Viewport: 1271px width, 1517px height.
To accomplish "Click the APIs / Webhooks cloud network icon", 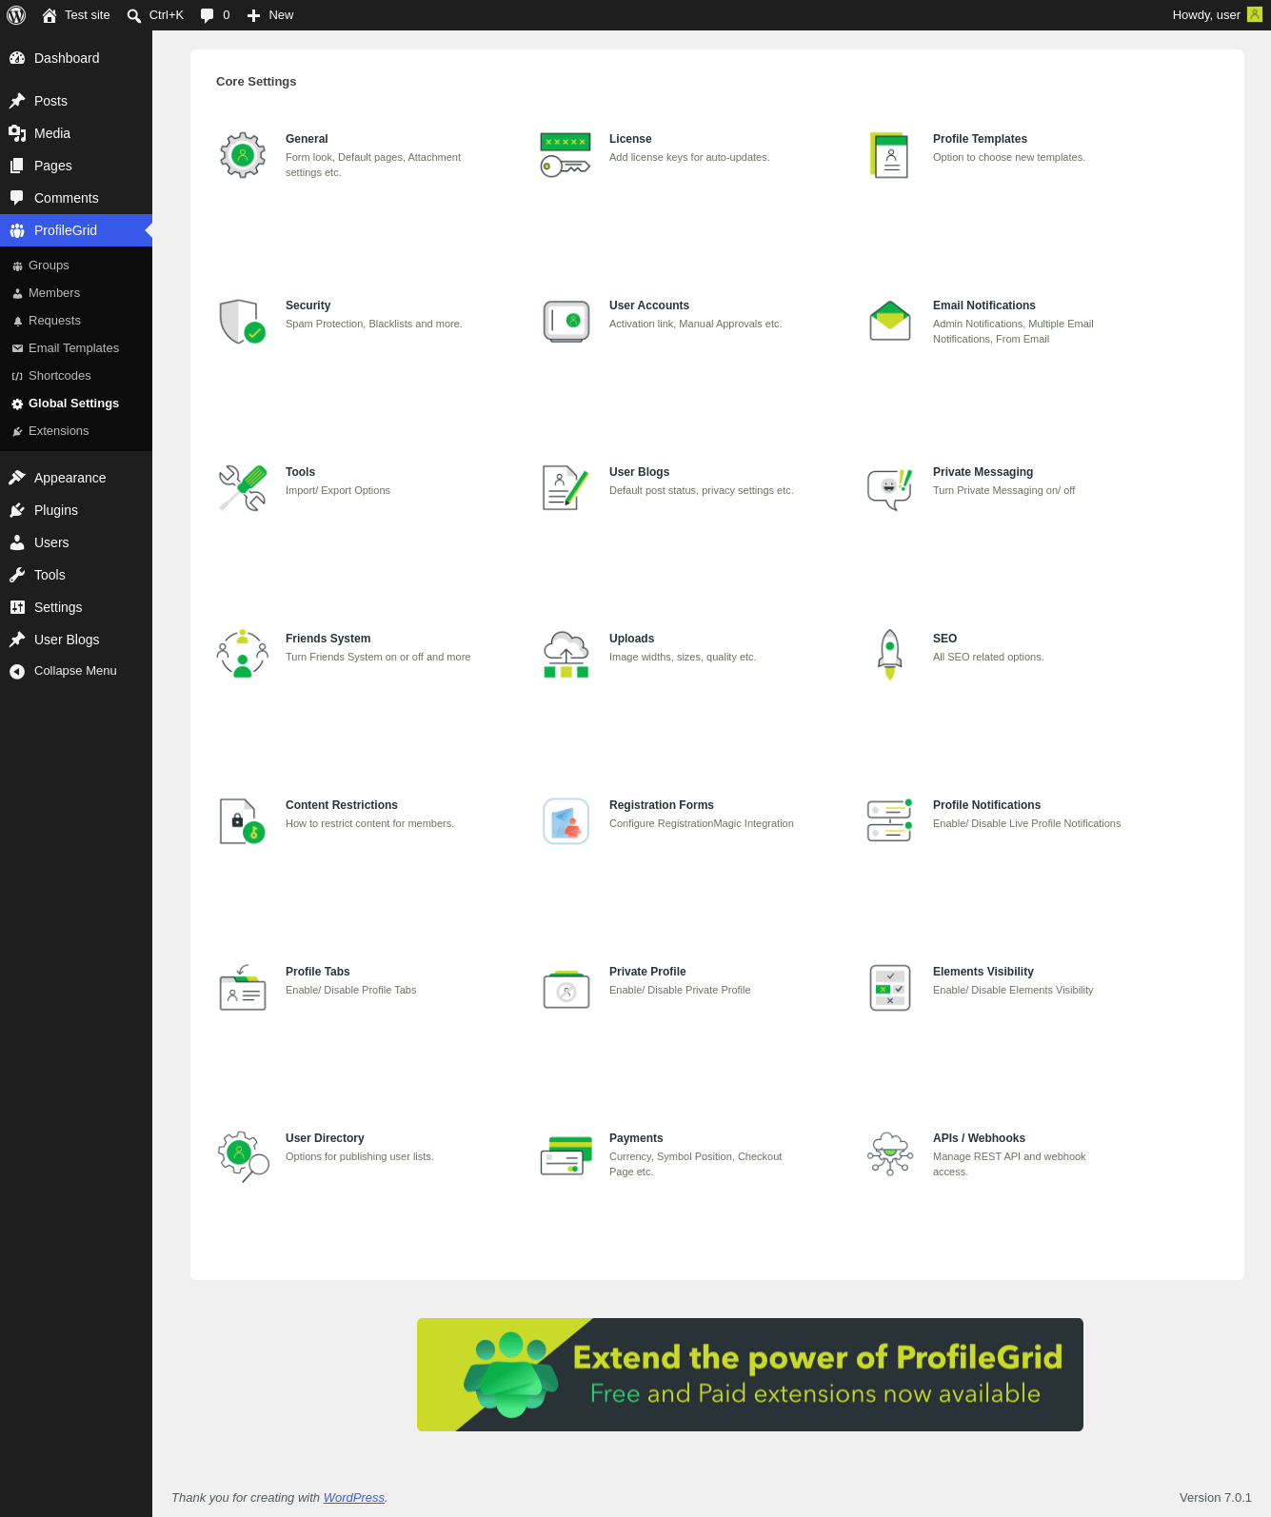I will pos(890,1154).
